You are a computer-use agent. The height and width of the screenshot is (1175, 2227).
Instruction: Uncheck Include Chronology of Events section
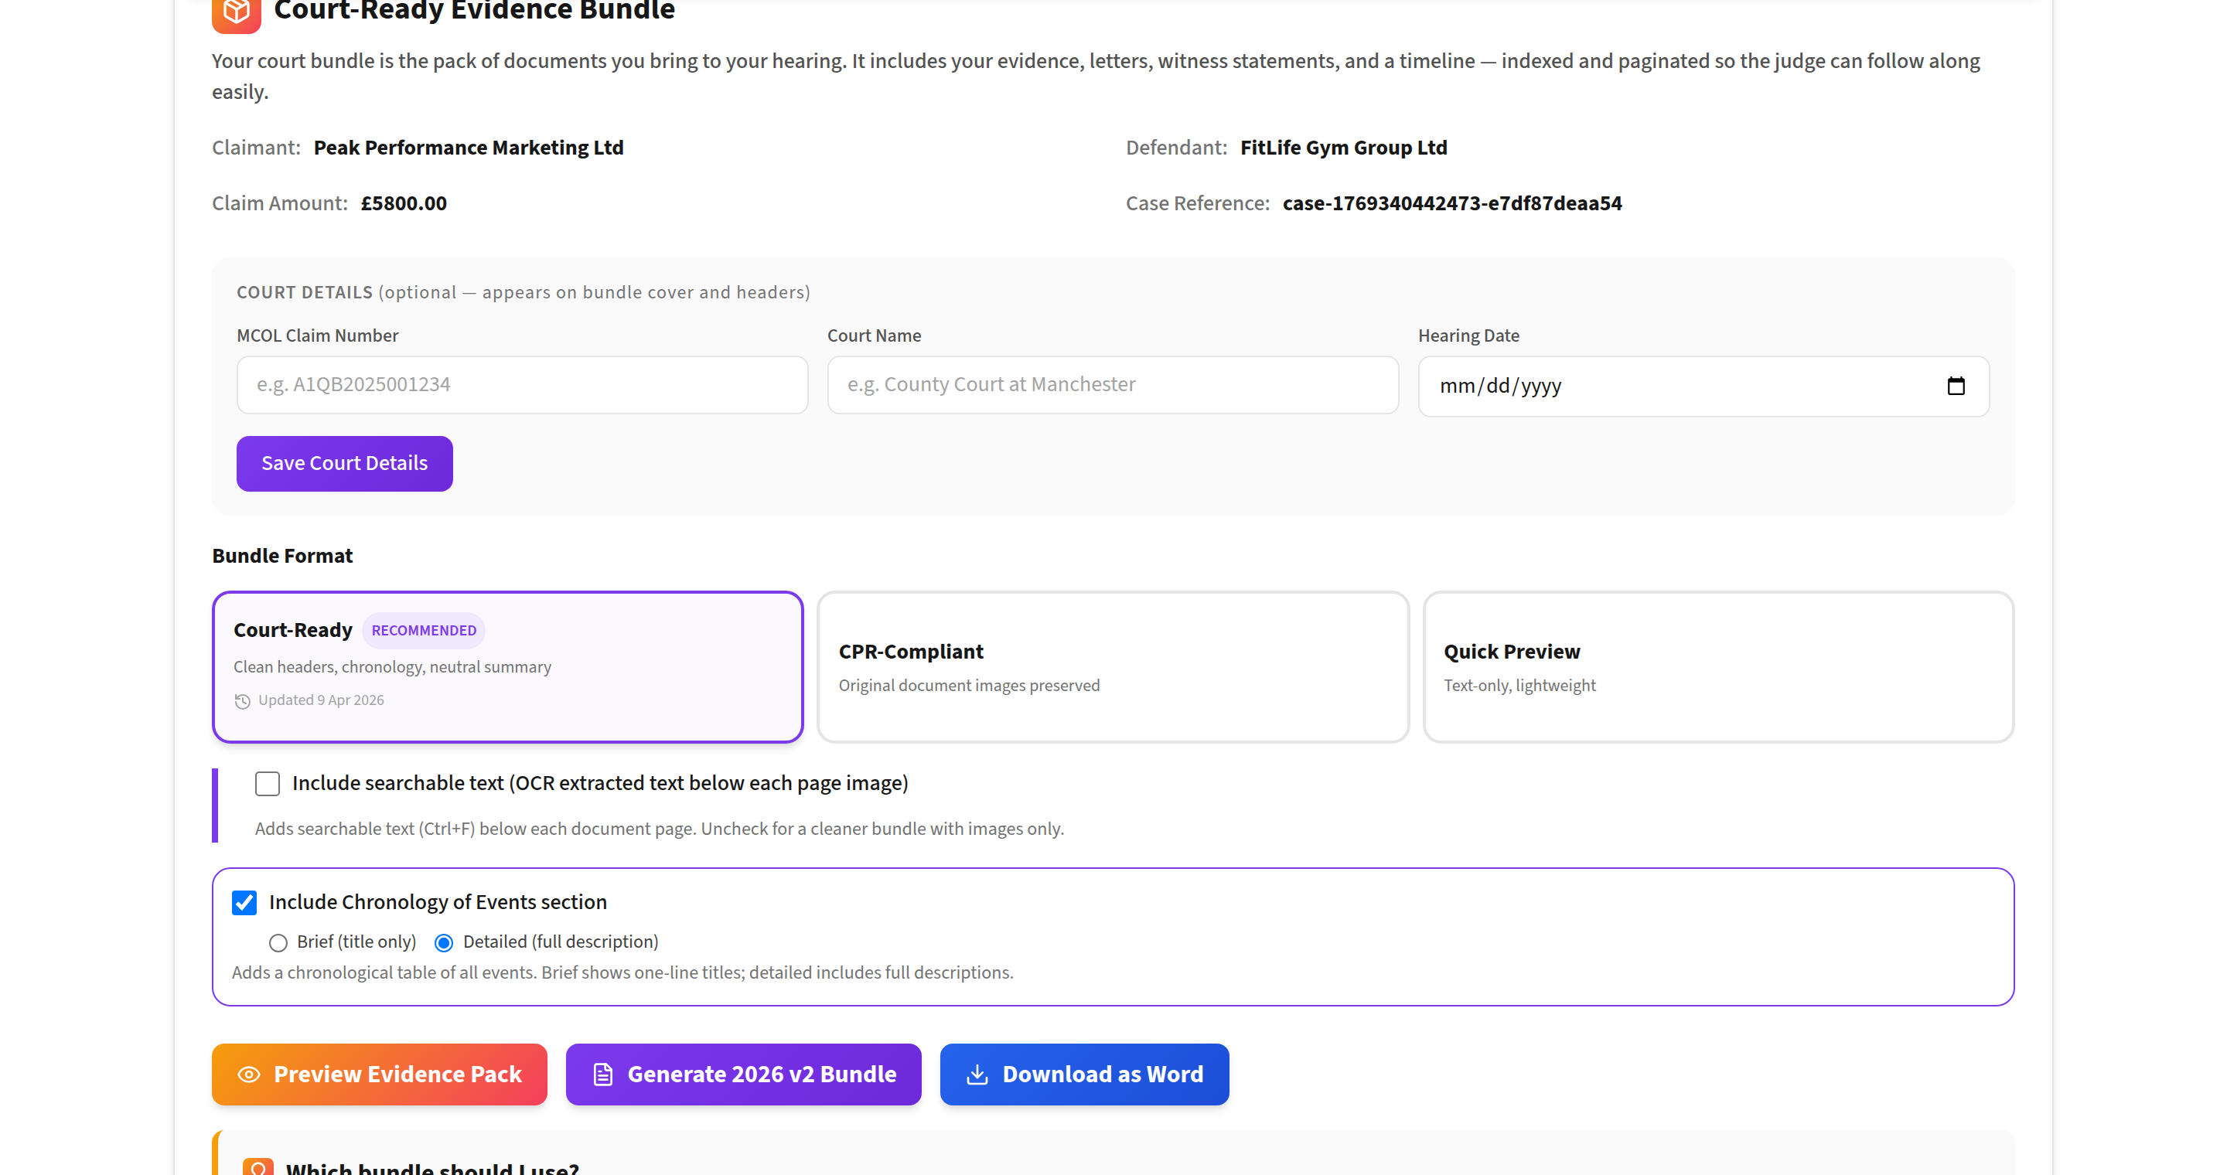pyautogui.click(x=244, y=903)
